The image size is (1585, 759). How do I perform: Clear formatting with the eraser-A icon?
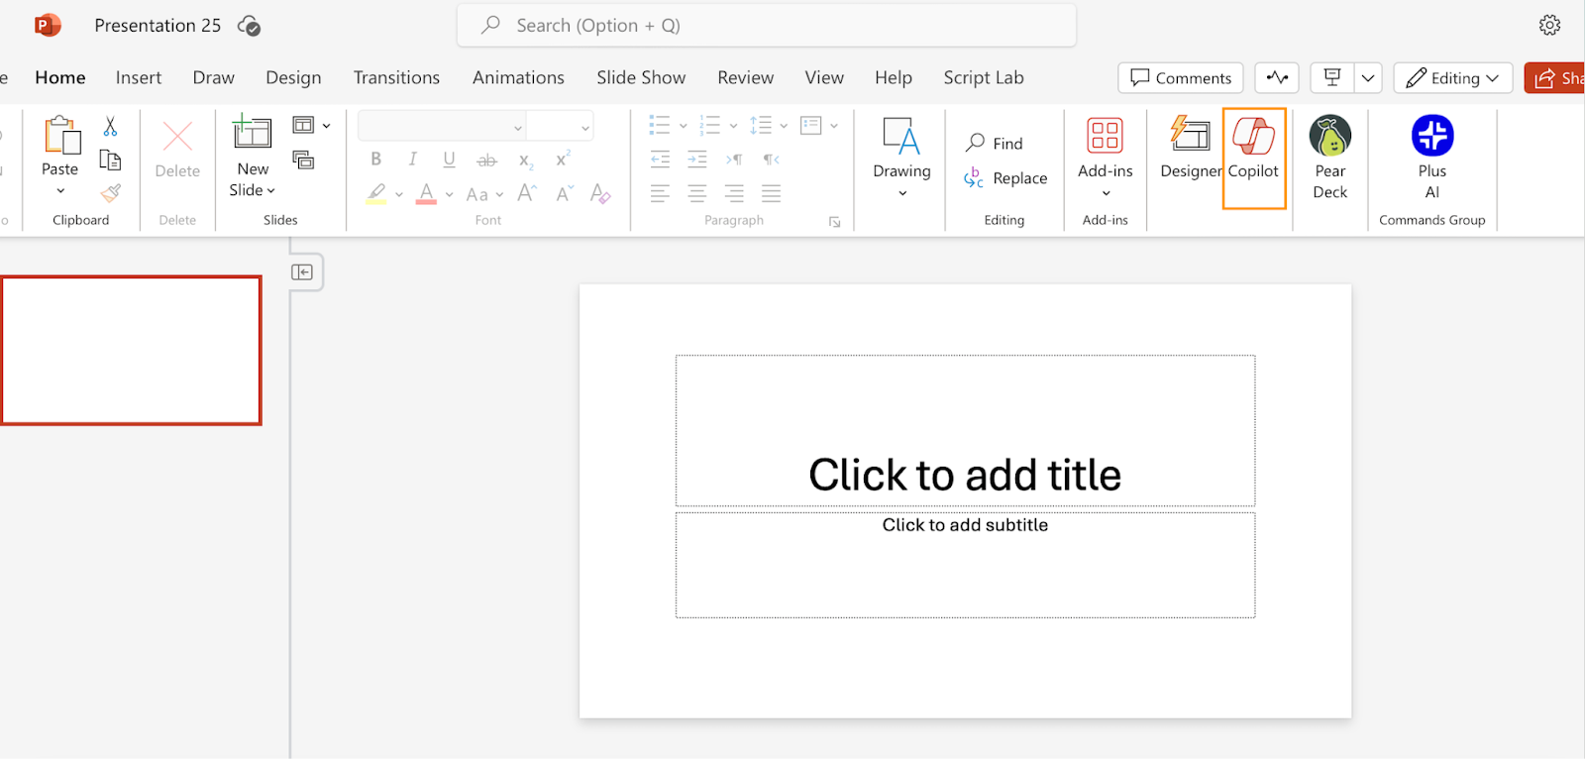pos(600,193)
